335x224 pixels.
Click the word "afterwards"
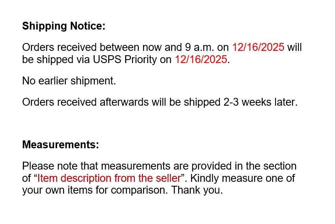pyautogui.click(x=125, y=102)
